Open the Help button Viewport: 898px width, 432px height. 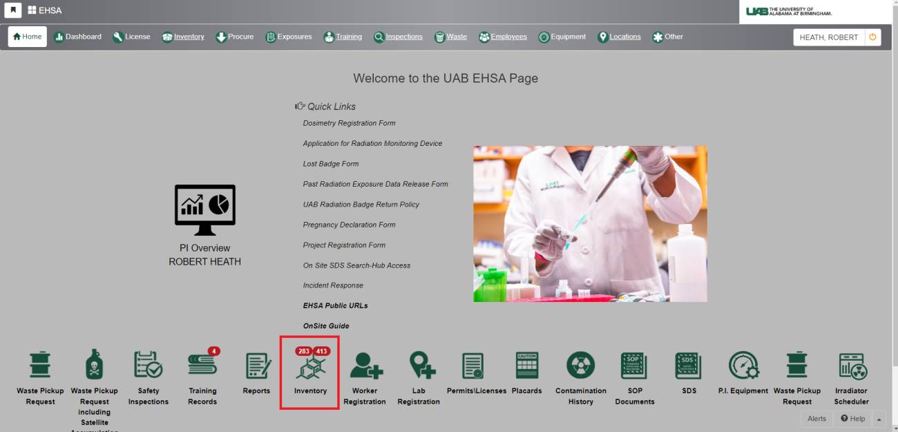coord(852,419)
